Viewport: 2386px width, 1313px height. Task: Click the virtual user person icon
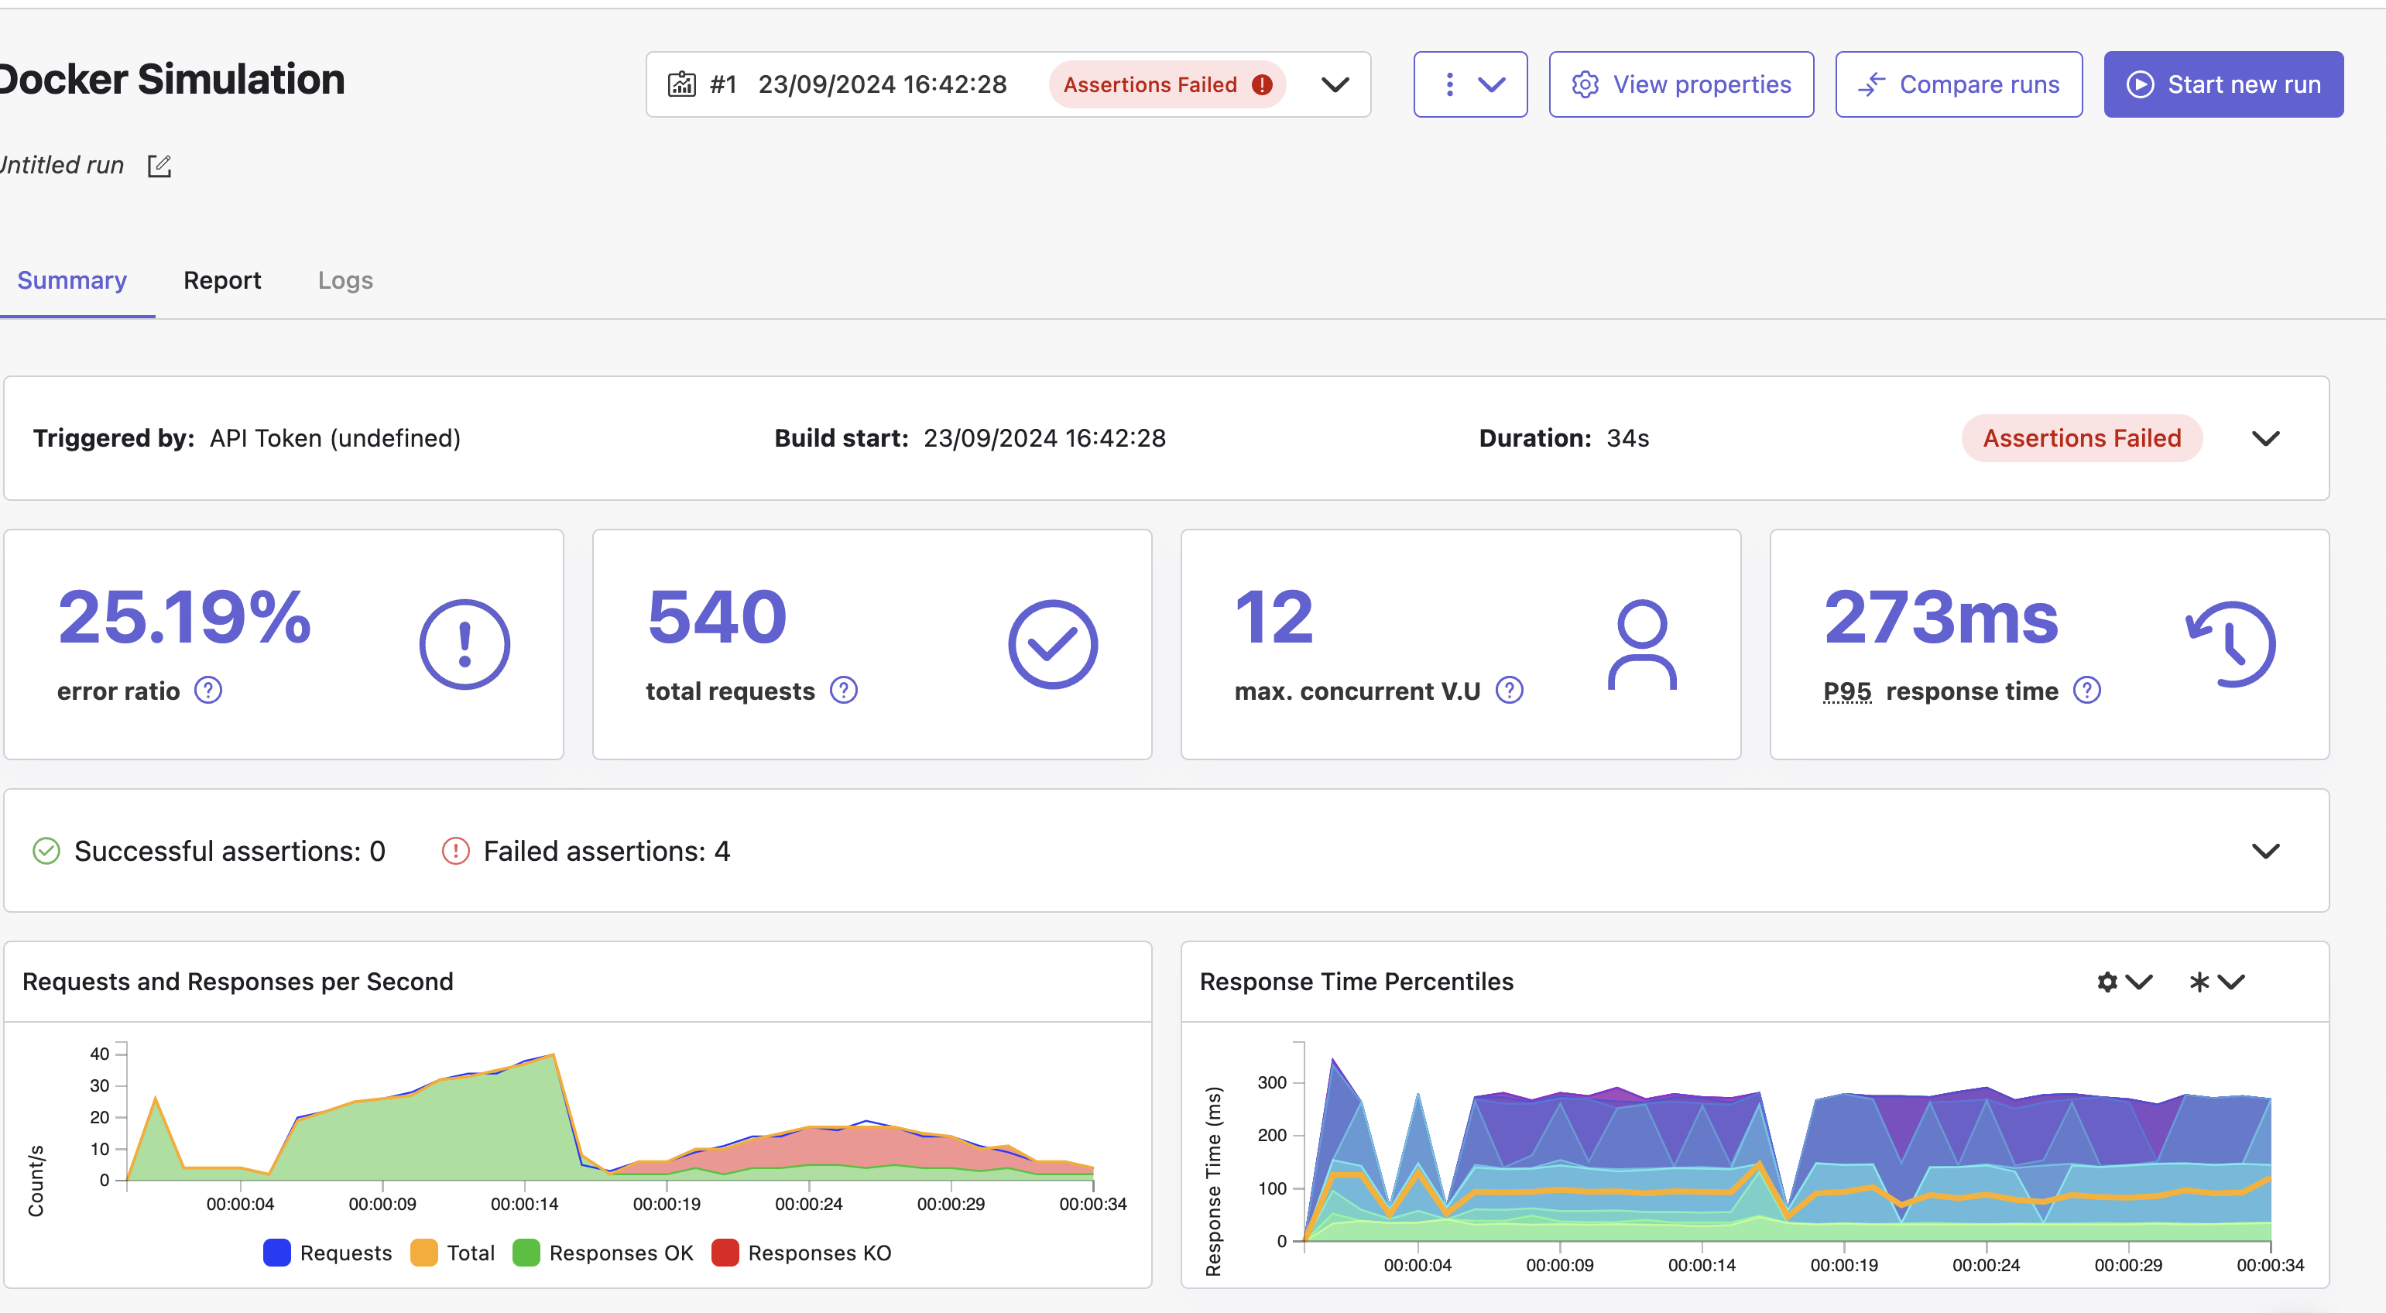[1642, 644]
